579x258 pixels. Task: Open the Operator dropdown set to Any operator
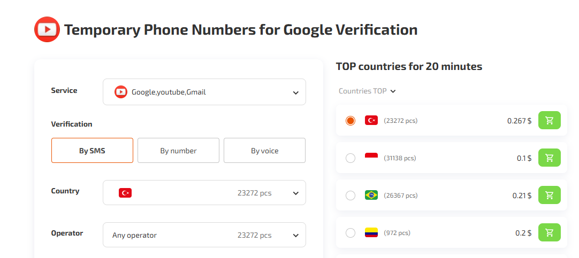[x=204, y=235]
